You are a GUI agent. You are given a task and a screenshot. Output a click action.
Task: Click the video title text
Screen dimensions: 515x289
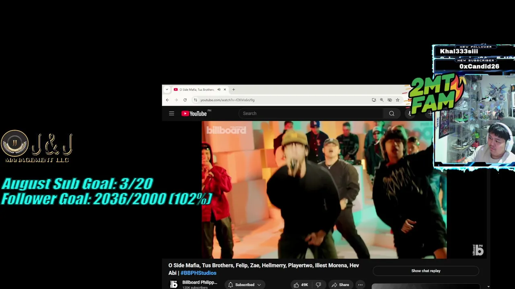tap(264, 269)
